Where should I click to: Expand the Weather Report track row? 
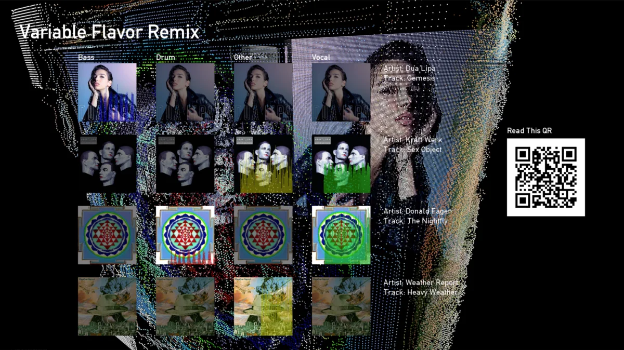420,287
